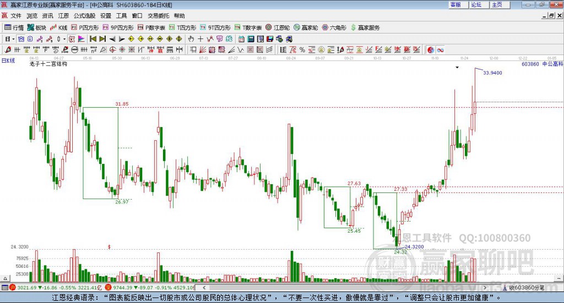Open the 赢家轮 wheel tool
Image resolution: width=564 pixels, height=303 pixels.
[306, 27]
